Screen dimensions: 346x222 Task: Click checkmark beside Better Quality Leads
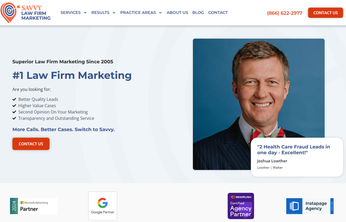[14, 99]
